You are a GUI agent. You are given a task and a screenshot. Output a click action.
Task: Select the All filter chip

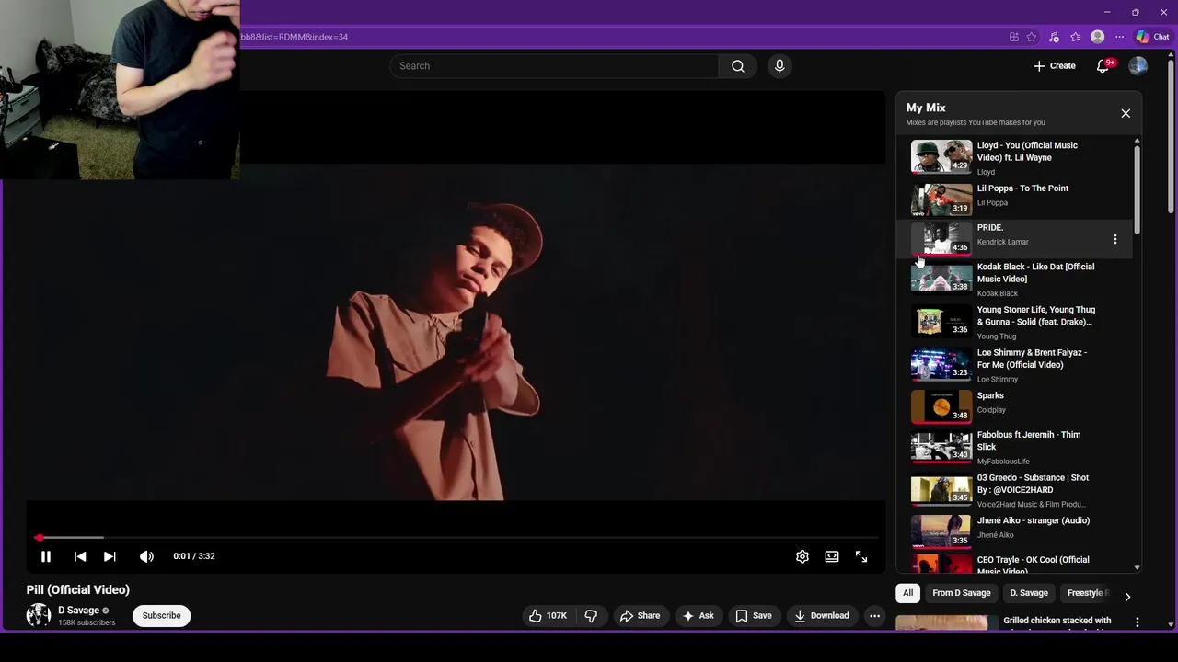coord(907,593)
